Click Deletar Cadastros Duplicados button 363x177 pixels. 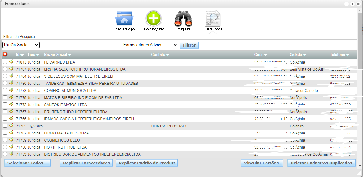(x=321, y=163)
